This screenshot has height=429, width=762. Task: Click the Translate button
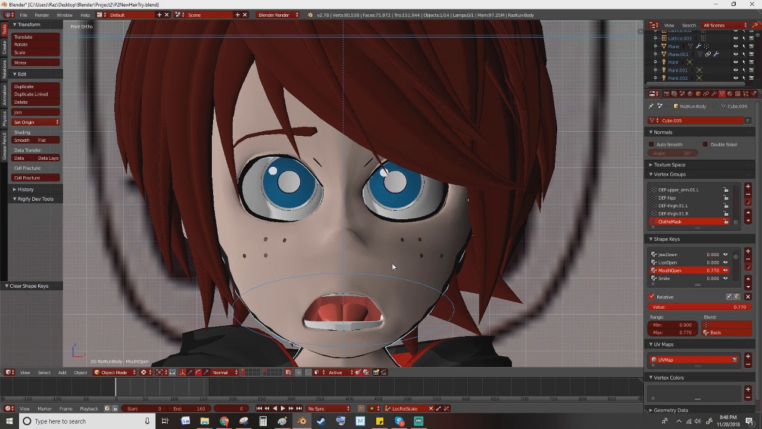[x=36, y=37]
